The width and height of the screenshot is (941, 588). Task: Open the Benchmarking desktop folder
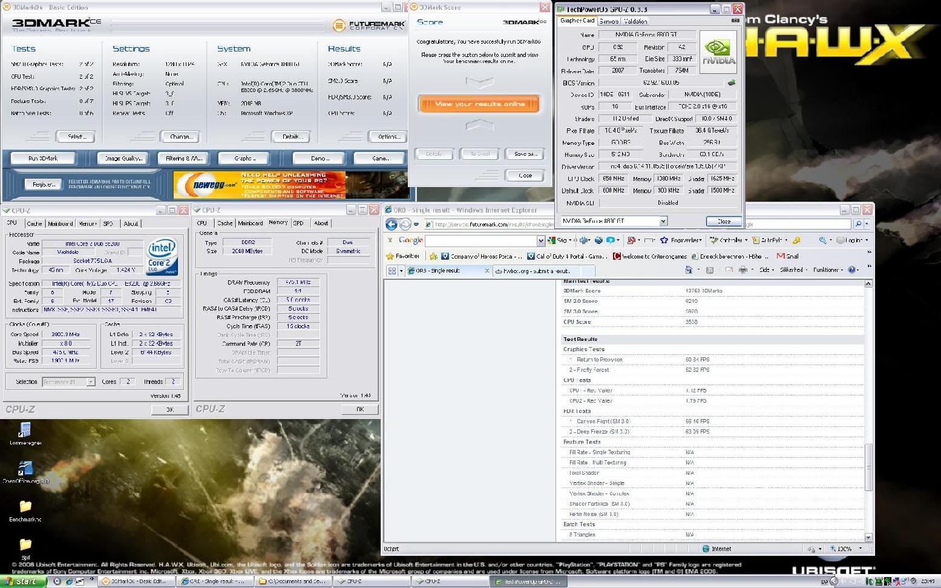(x=25, y=511)
